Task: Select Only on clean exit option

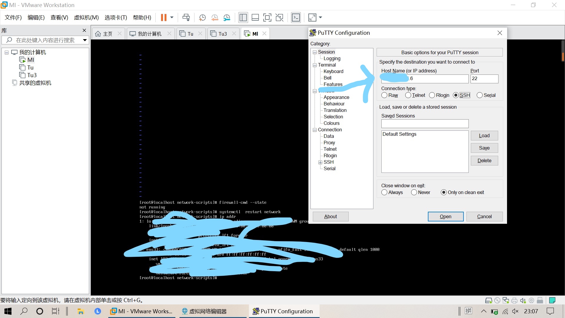Action: tap(462, 192)
